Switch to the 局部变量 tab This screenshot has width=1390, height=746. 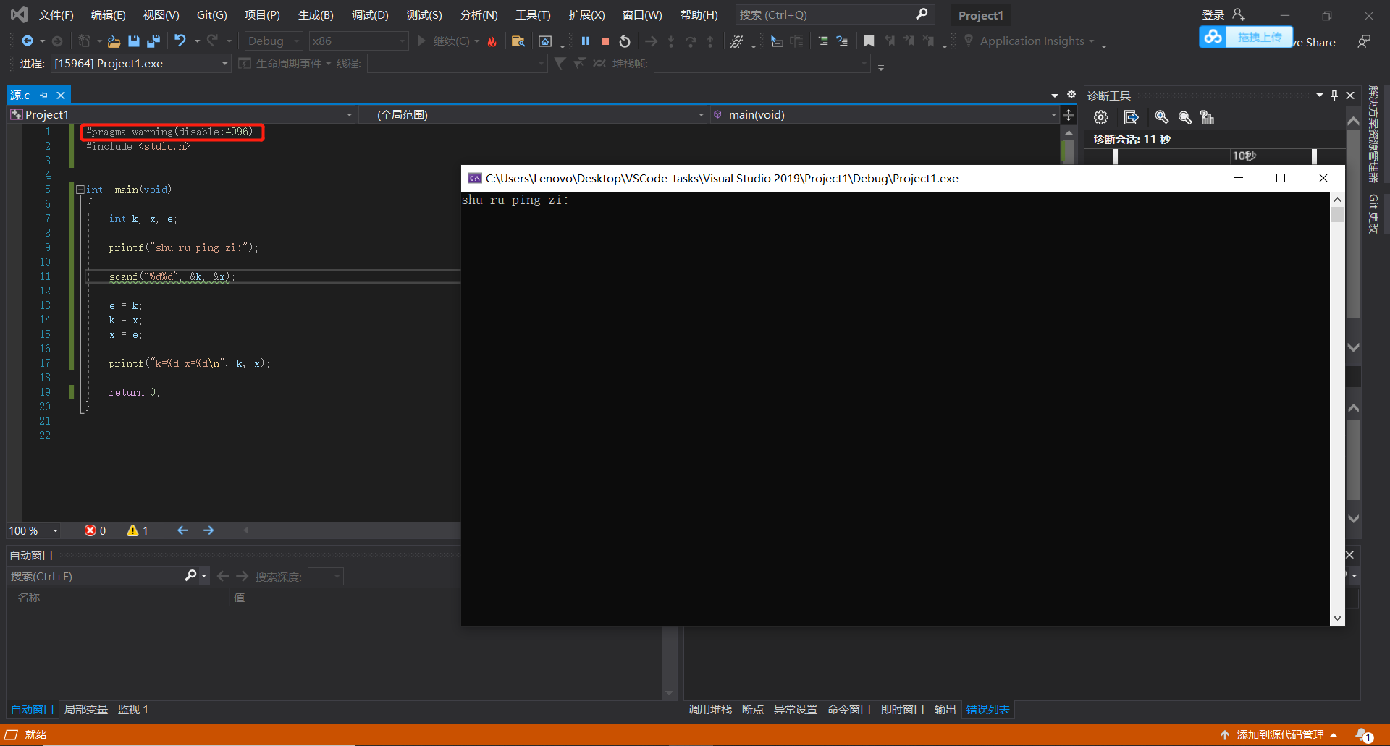coord(85,709)
